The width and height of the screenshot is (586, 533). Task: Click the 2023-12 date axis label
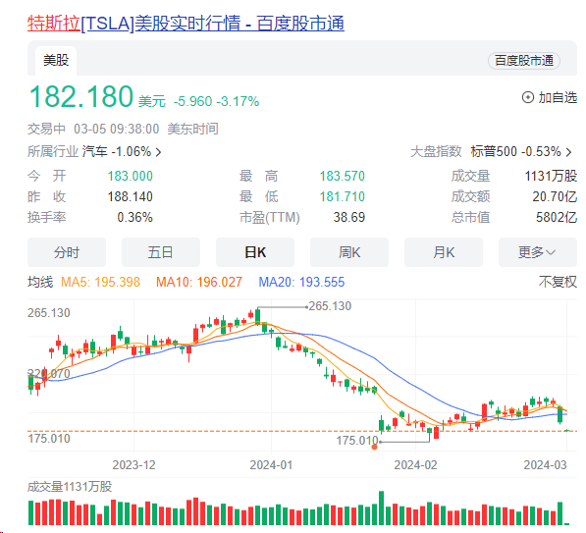click(133, 465)
